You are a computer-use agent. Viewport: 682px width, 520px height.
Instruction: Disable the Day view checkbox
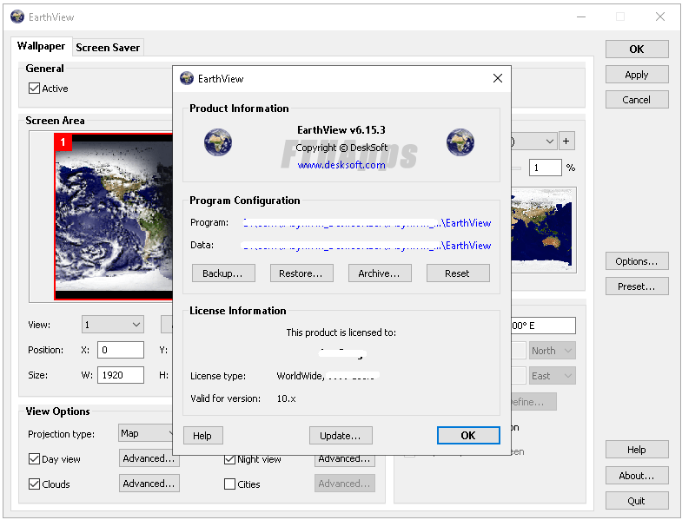(x=35, y=459)
